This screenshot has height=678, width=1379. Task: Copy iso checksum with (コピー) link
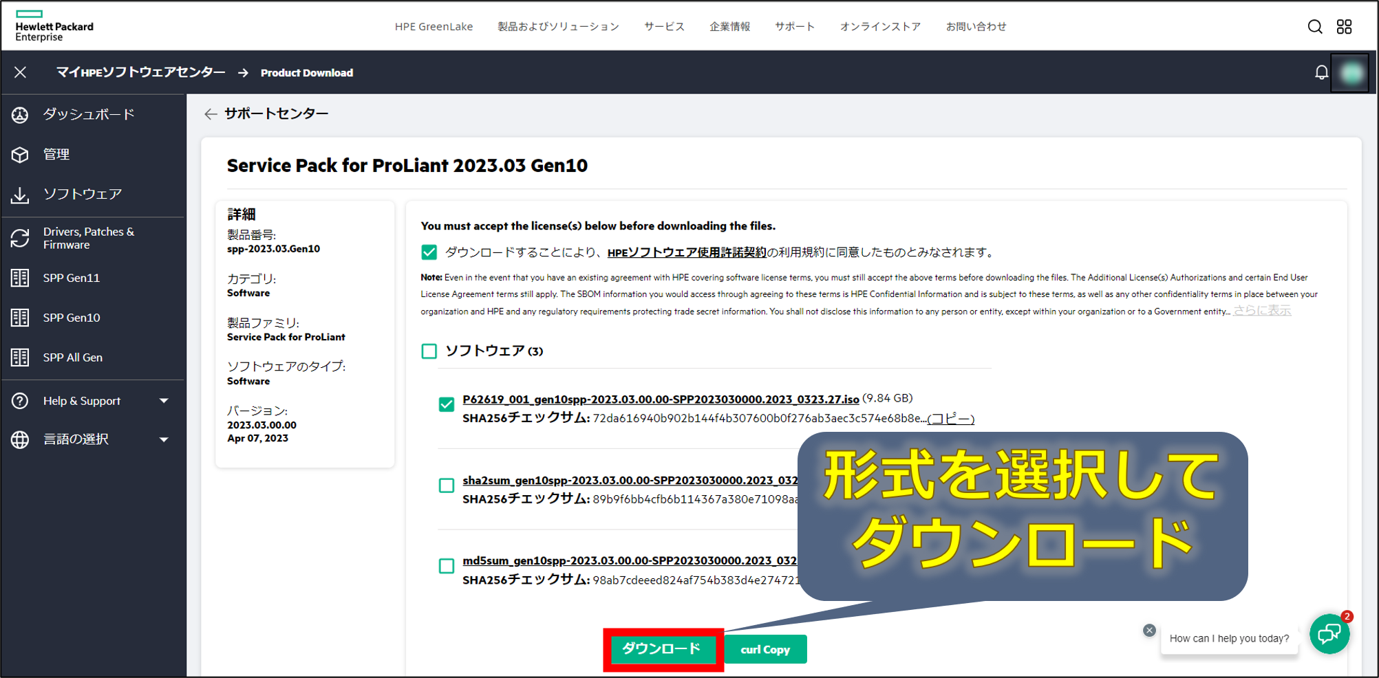950,419
